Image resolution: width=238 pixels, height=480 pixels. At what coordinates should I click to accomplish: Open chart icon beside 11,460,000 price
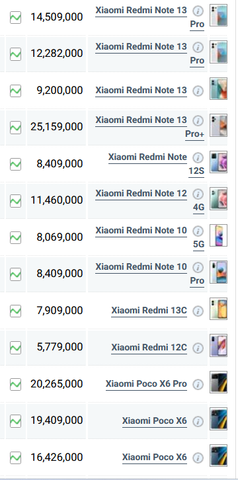click(x=15, y=201)
